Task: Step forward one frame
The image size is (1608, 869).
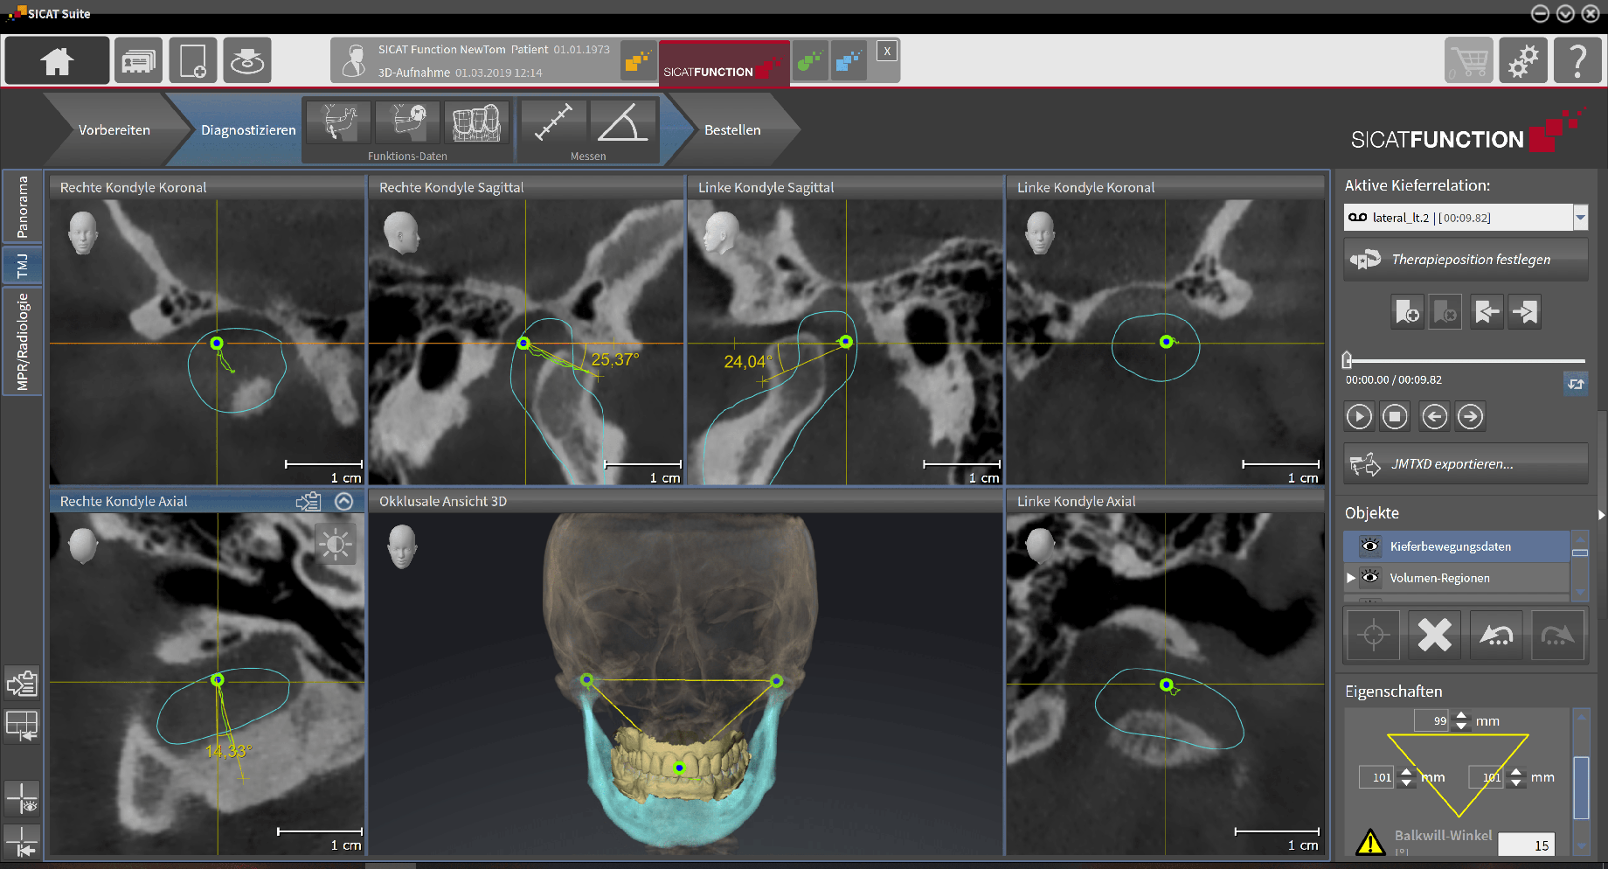Action: tap(1471, 417)
